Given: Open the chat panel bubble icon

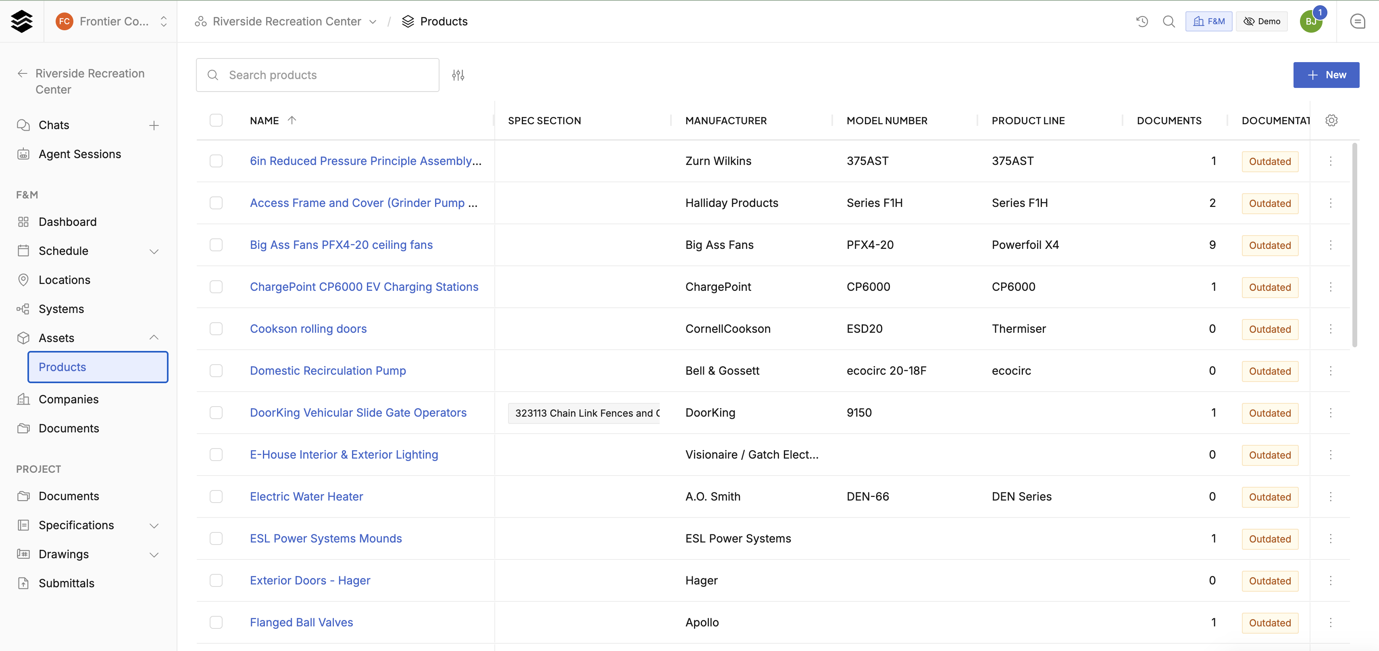Looking at the screenshot, I should click(x=1357, y=21).
